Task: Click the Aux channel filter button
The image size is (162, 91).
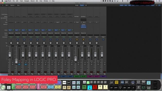Action: click(x=130, y=5)
